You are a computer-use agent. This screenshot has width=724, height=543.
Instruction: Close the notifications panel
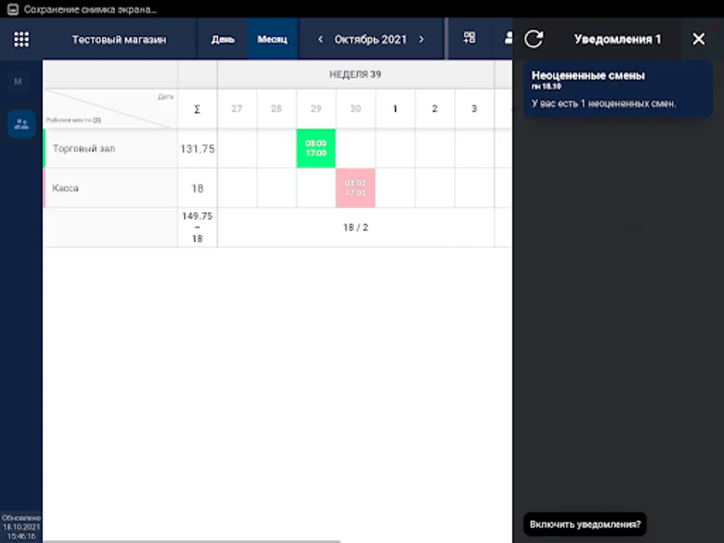[698, 39]
